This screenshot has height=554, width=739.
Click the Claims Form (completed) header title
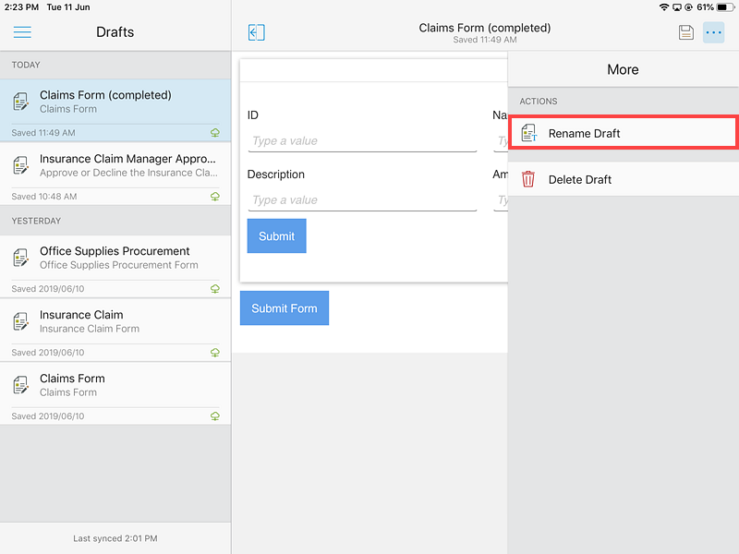pos(484,28)
